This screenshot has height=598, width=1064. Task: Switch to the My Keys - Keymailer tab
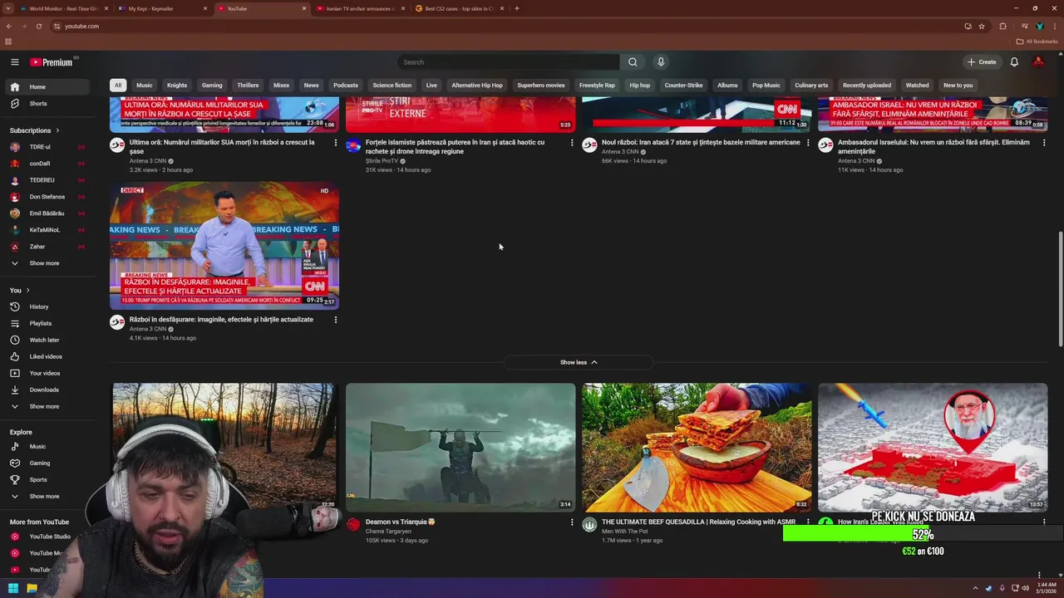click(x=163, y=8)
